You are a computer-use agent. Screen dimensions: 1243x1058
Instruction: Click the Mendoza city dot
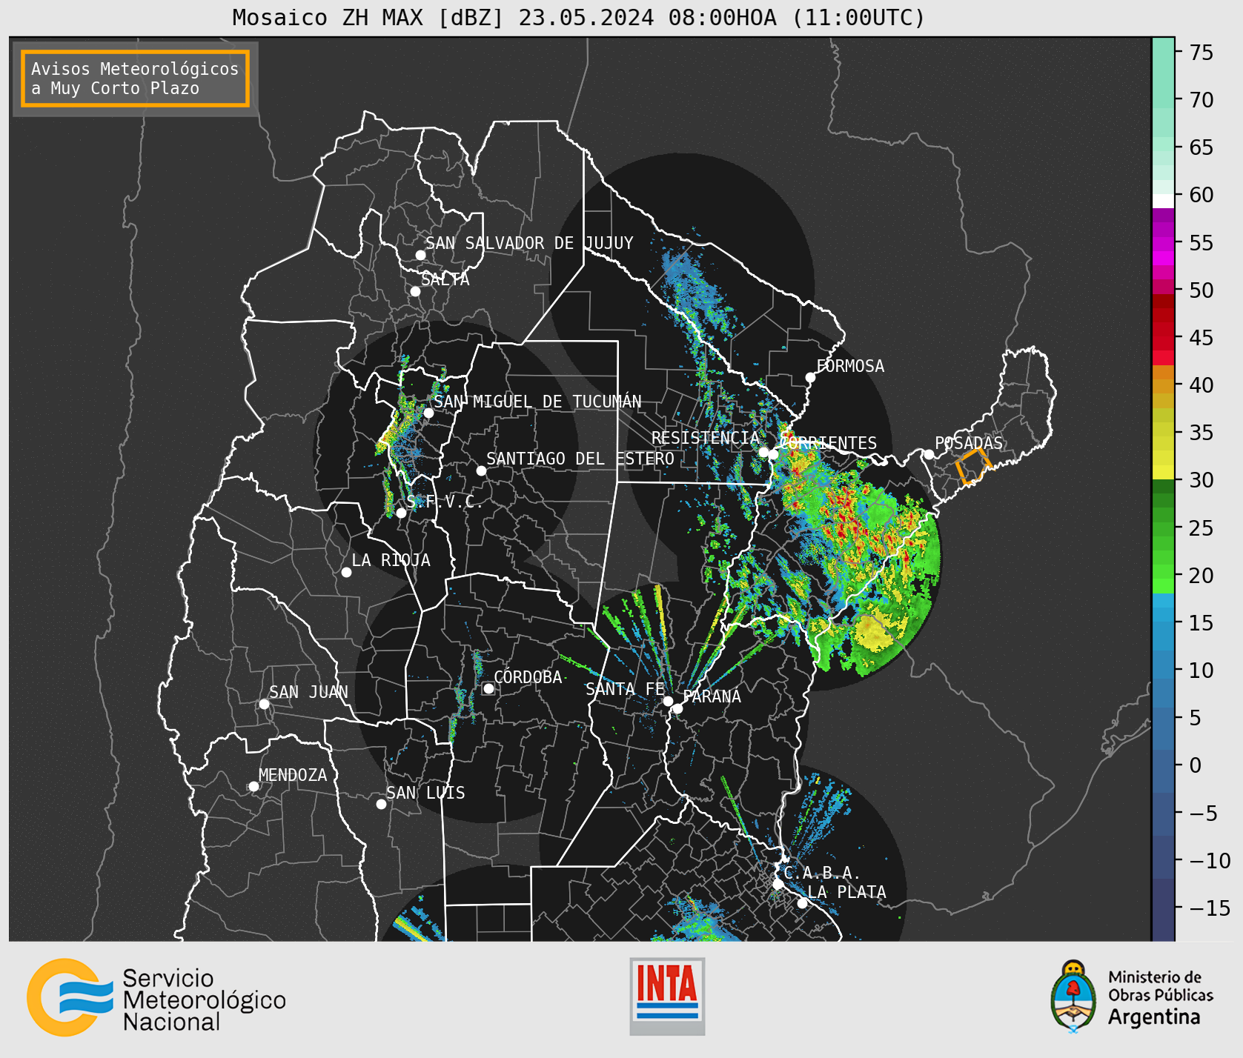[x=253, y=786]
